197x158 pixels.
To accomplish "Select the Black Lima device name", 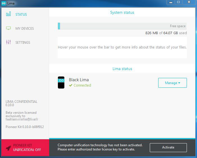I will pos(79,80).
